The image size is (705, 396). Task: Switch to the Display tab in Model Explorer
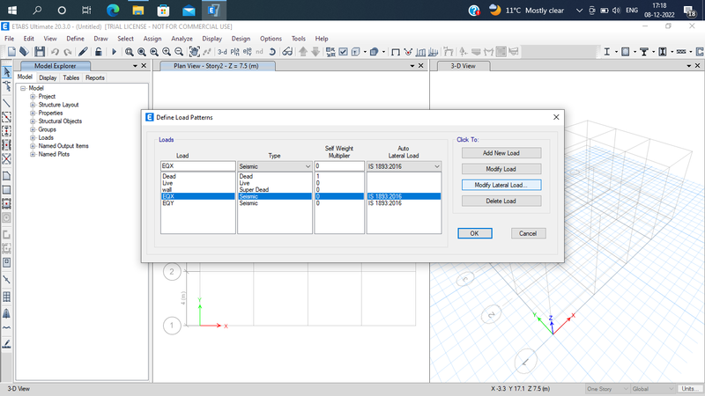tap(48, 77)
